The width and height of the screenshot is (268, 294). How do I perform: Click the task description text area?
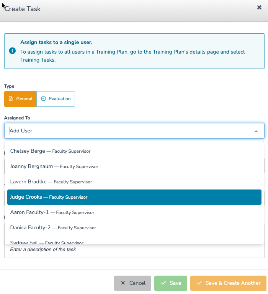pos(134,251)
